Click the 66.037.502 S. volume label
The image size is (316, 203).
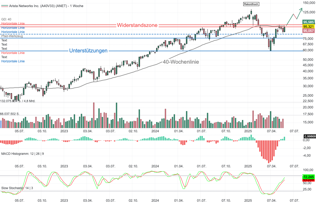point(10,114)
